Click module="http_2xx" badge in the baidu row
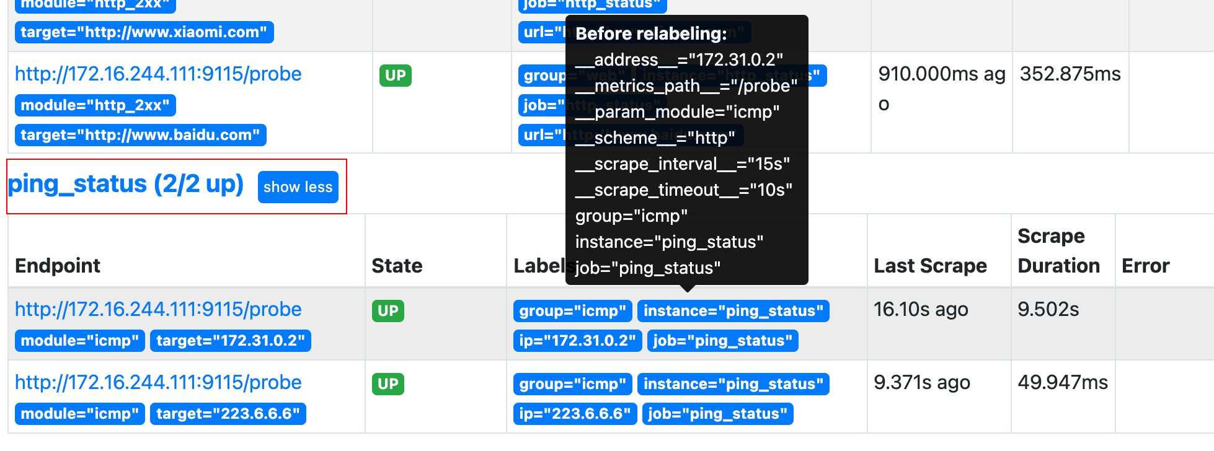Image resolution: width=1214 pixels, height=451 pixels. pos(95,105)
